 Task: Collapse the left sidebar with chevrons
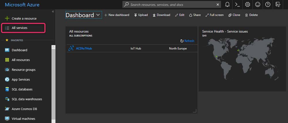pos(53,11)
